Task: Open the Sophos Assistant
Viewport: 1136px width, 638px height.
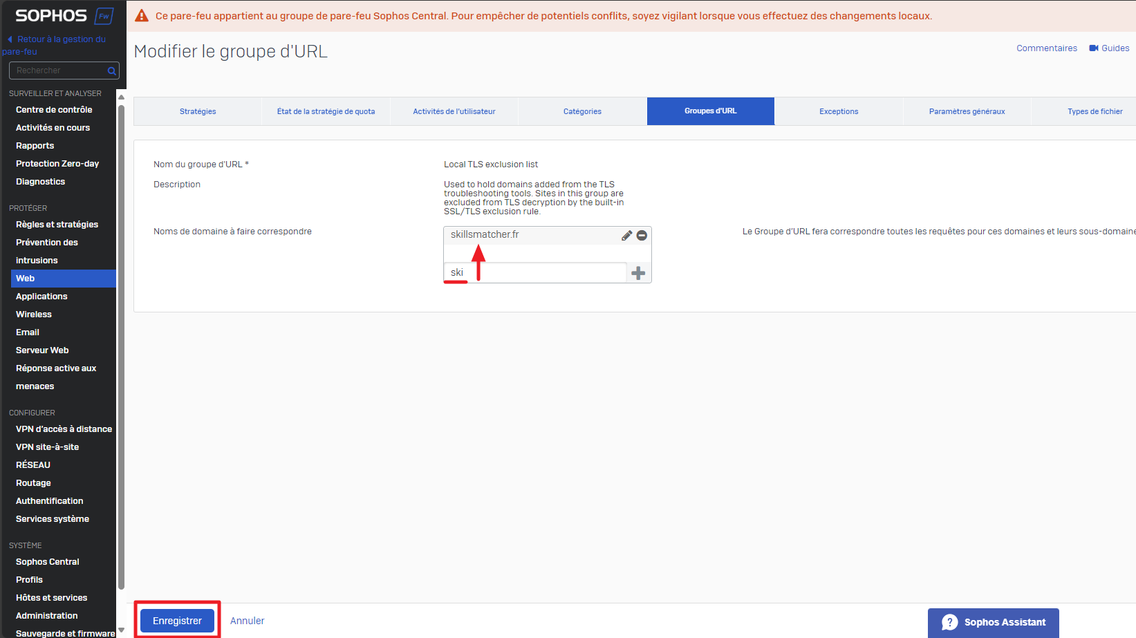Action: click(993, 622)
